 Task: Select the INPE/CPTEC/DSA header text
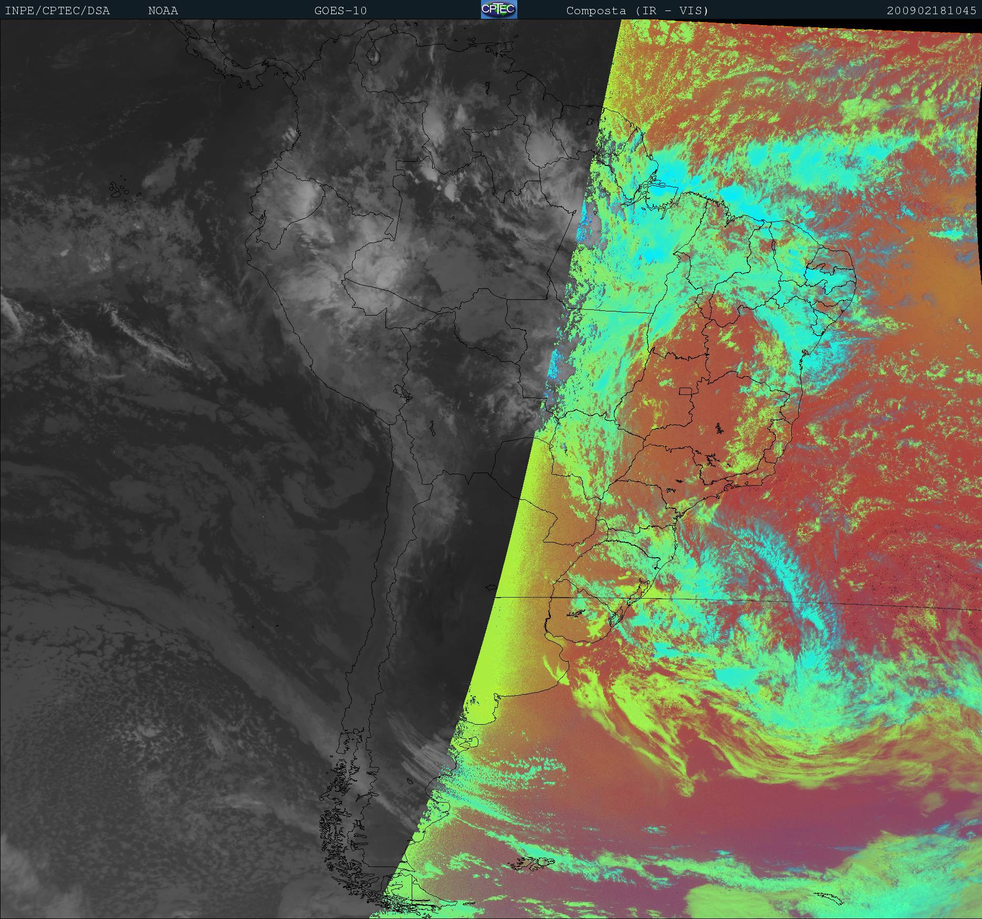(57, 11)
